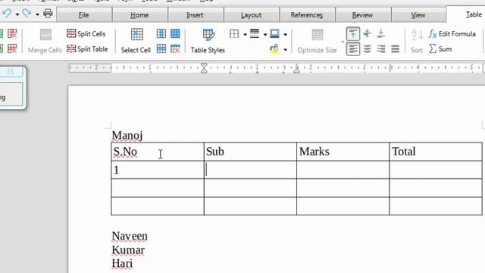485x273 pixels.
Task: Toggle Center Horizontally paragraph alignment
Action: click(367, 49)
